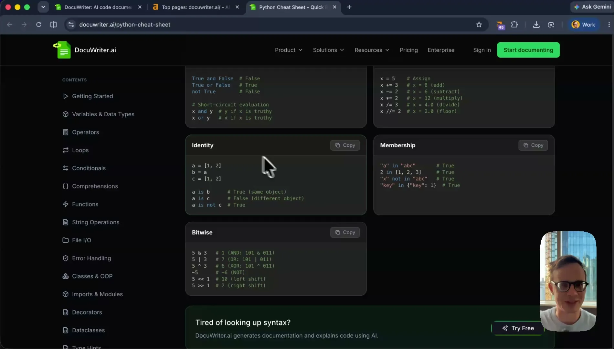
Task: Click the Imports & Modules package icon
Action: point(66,294)
